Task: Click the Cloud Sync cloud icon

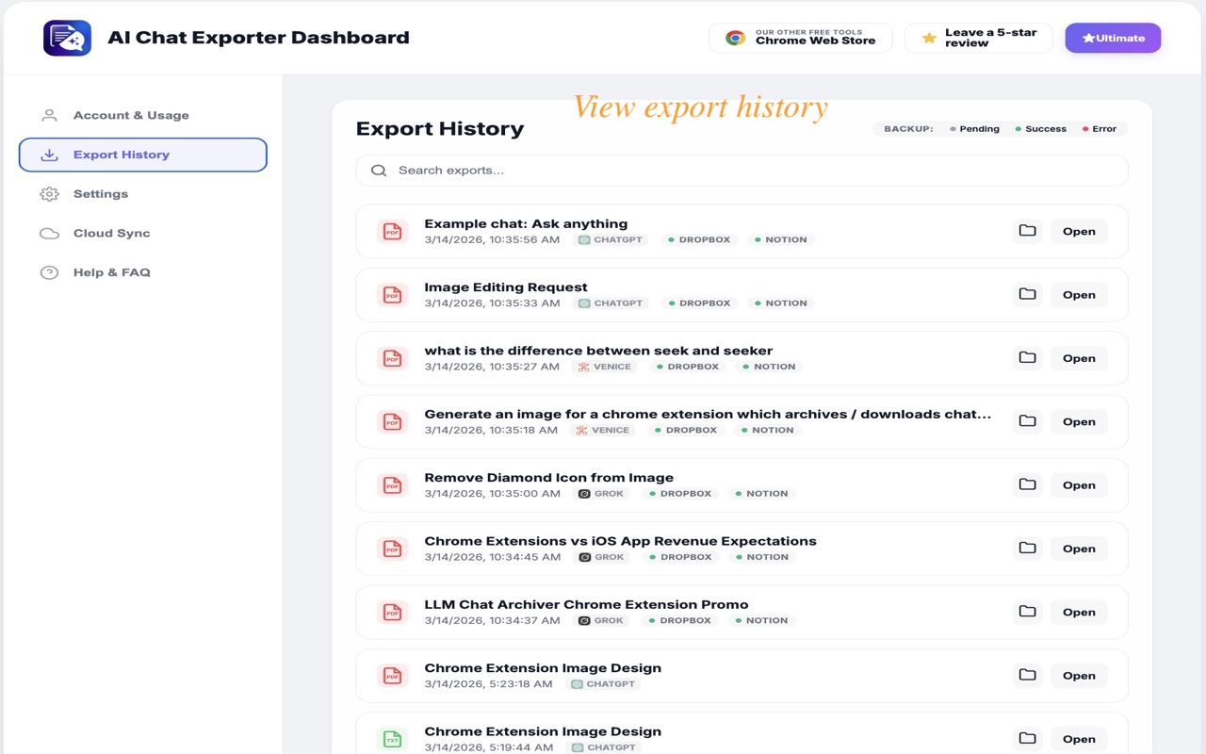Action: pyautogui.click(x=49, y=234)
